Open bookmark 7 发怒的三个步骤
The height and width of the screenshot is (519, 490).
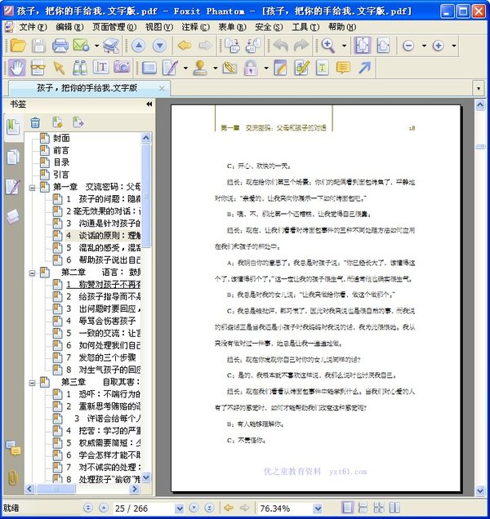click(100, 357)
